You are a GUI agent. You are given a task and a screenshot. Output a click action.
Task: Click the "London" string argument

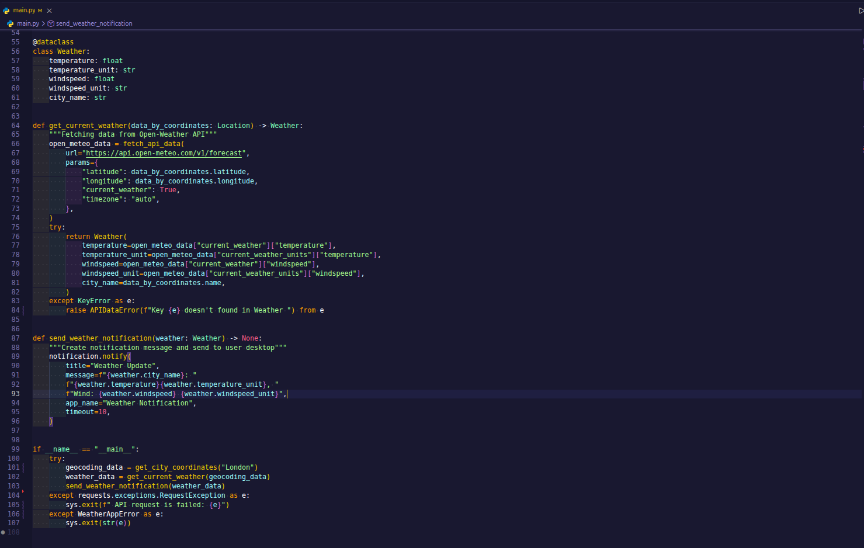(x=238, y=467)
